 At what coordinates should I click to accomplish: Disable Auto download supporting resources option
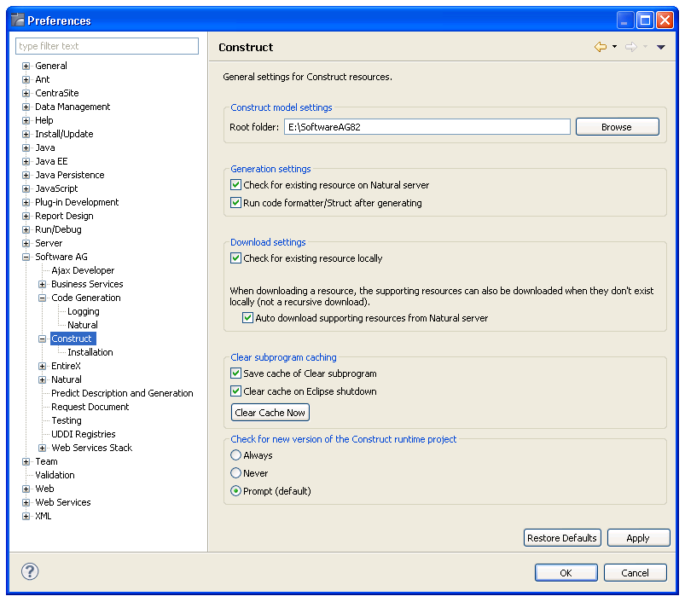click(248, 318)
